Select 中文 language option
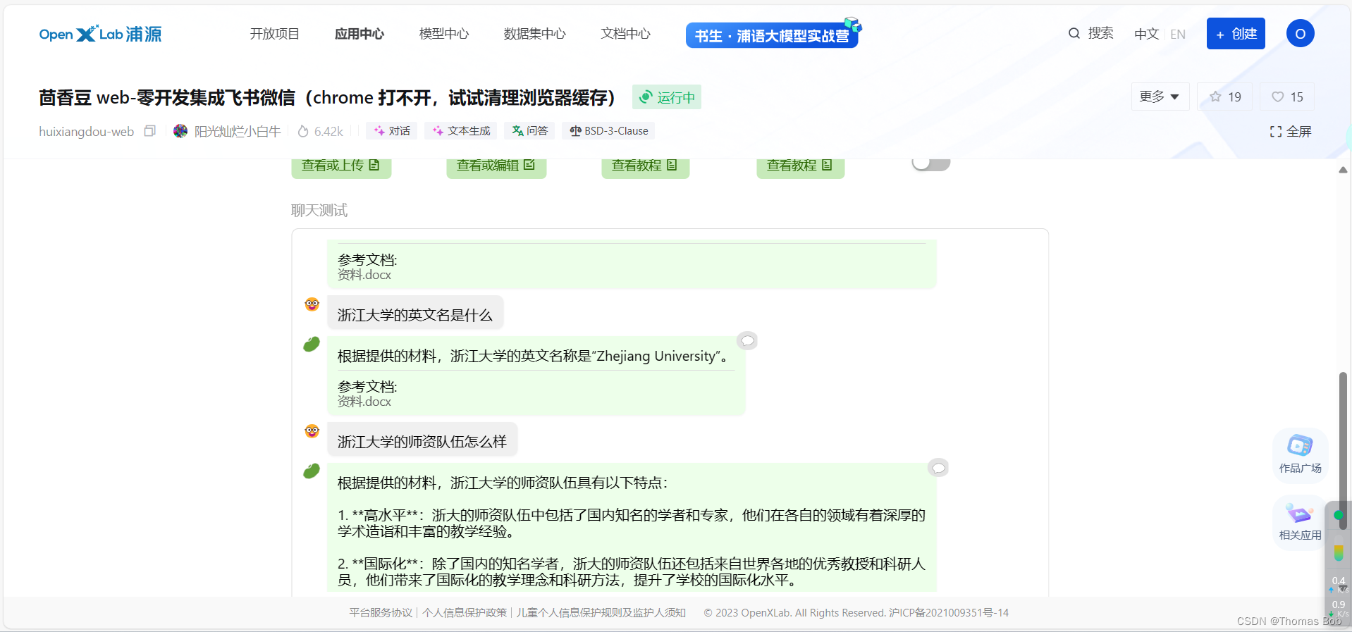This screenshot has width=1352, height=632. pyautogui.click(x=1146, y=34)
